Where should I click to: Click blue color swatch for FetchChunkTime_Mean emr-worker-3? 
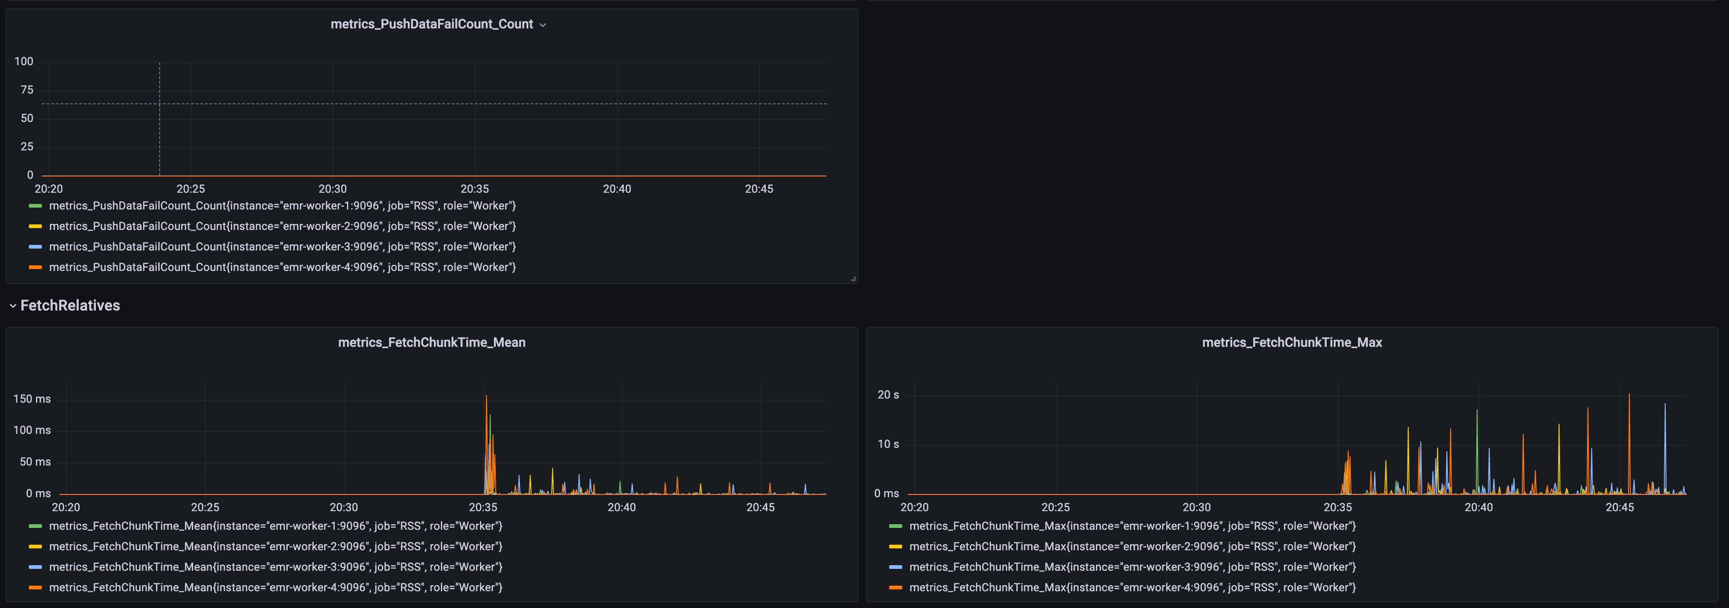(35, 567)
